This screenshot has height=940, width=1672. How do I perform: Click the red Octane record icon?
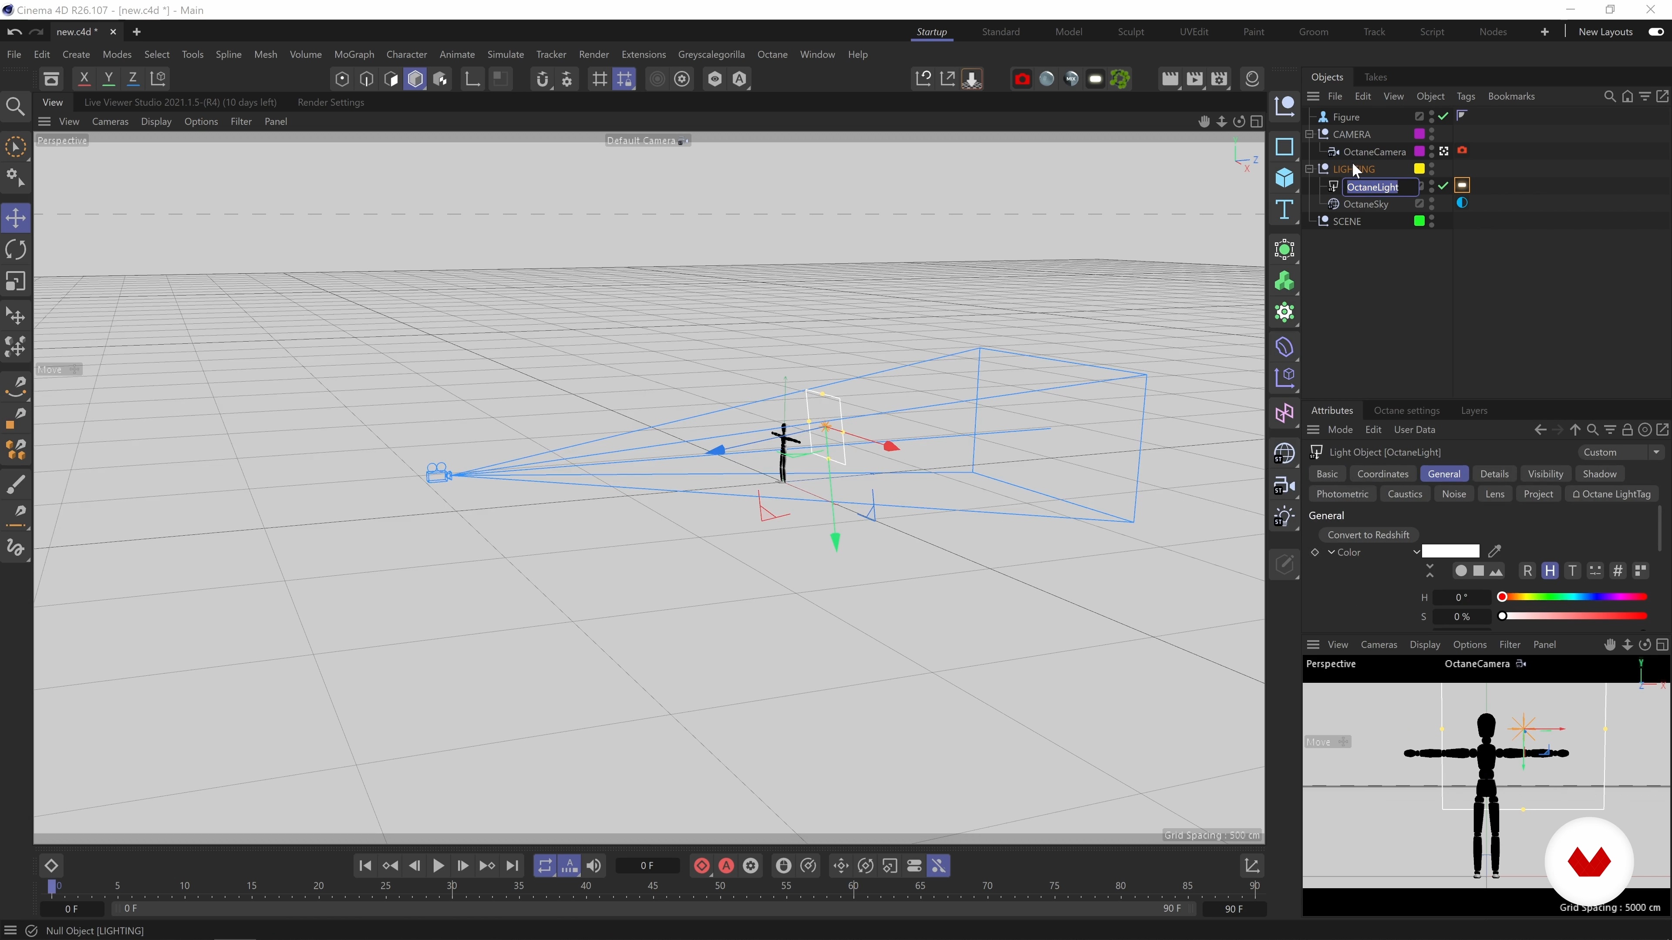click(x=1021, y=79)
